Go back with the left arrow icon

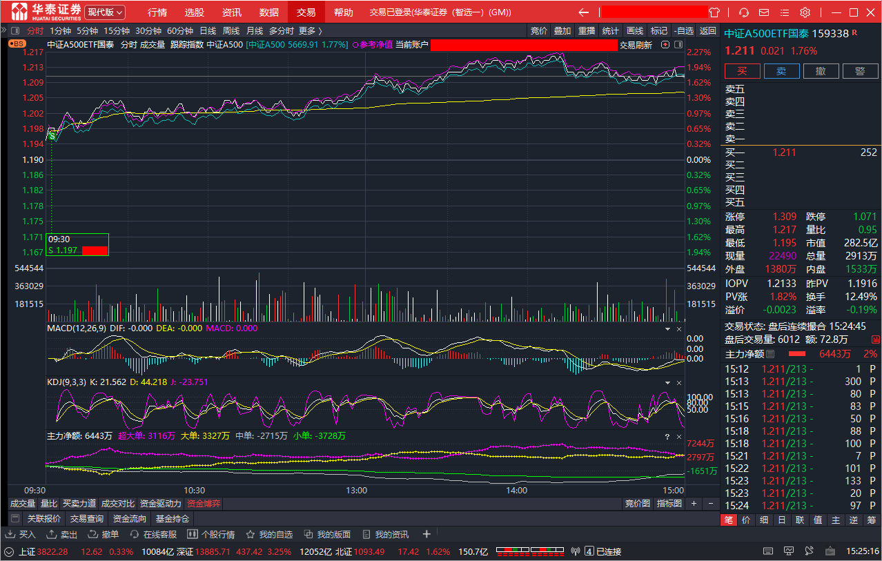point(584,12)
